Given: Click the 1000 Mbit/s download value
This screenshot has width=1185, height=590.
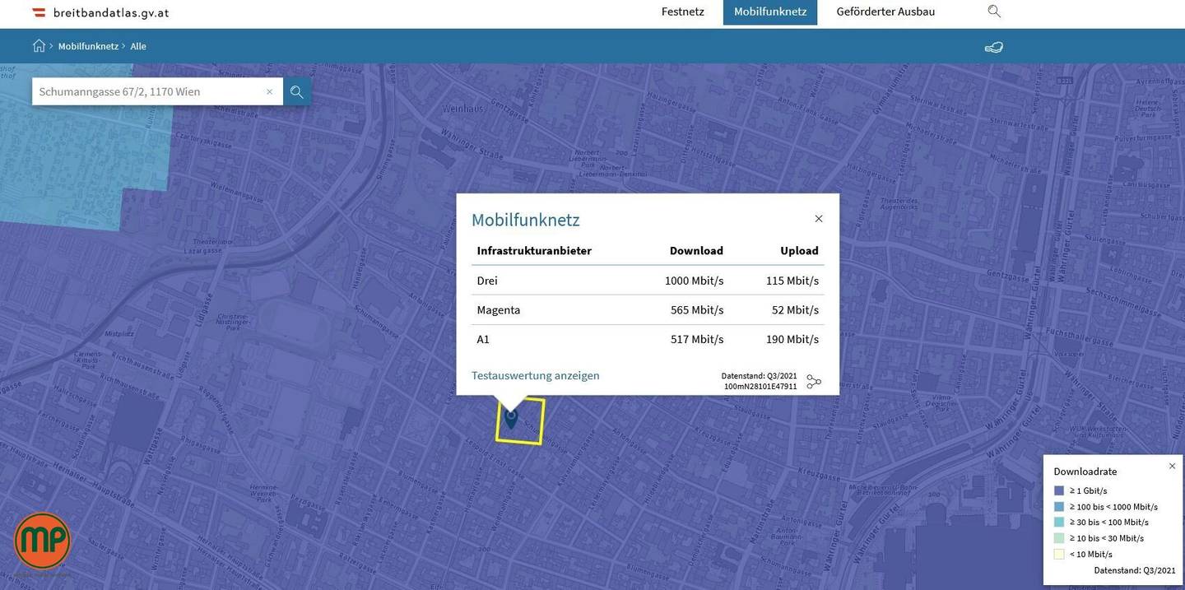Looking at the screenshot, I should [694, 281].
